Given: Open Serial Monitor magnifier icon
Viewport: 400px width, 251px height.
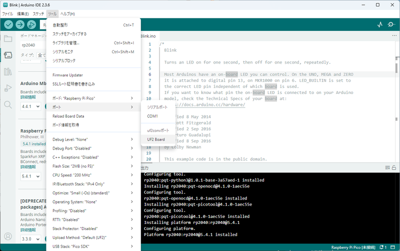Looking at the screenshot, I should point(391,24).
